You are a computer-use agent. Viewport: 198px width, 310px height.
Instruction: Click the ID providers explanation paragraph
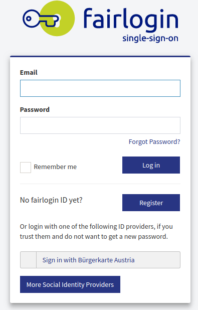tap(96, 231)
